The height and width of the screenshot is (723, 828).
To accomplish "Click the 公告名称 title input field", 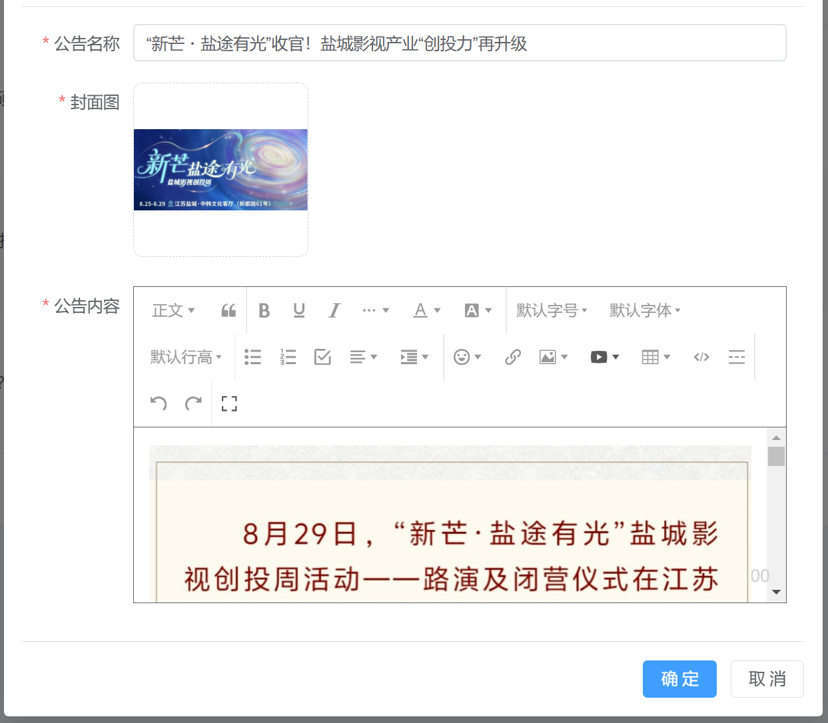I will [x=460, y=43].
